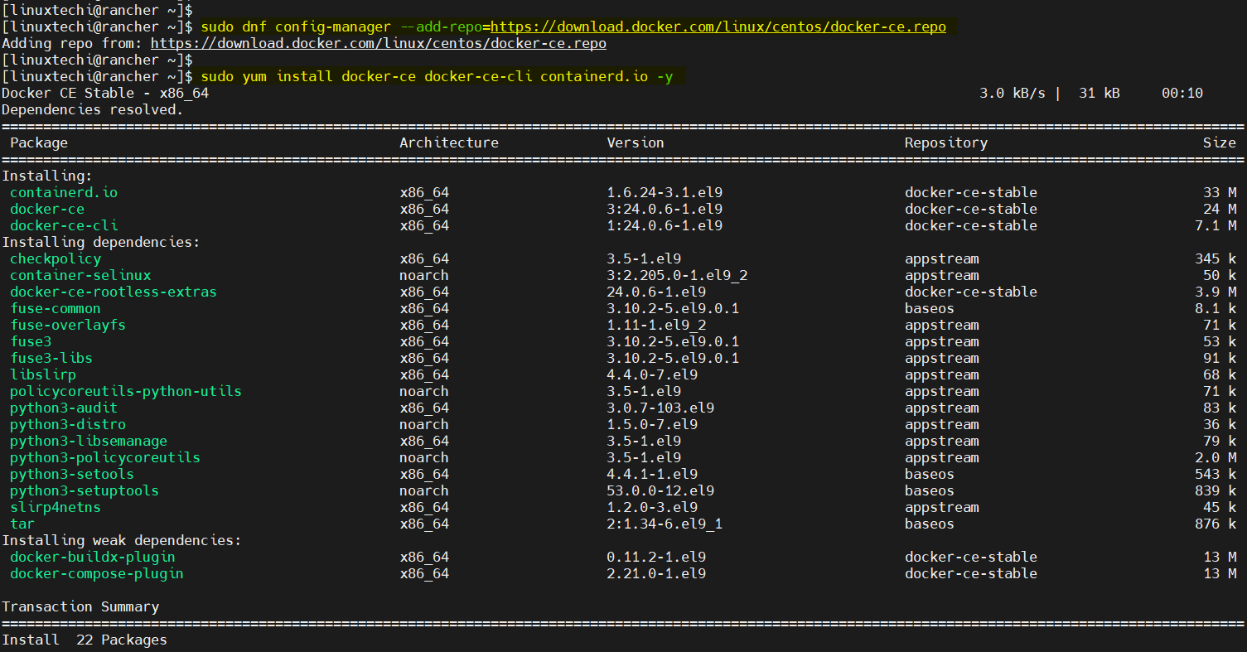This screenshot has width=1247, height=652.
Task: Click the 'Transaction Summary' line
Action: point(80,606)
